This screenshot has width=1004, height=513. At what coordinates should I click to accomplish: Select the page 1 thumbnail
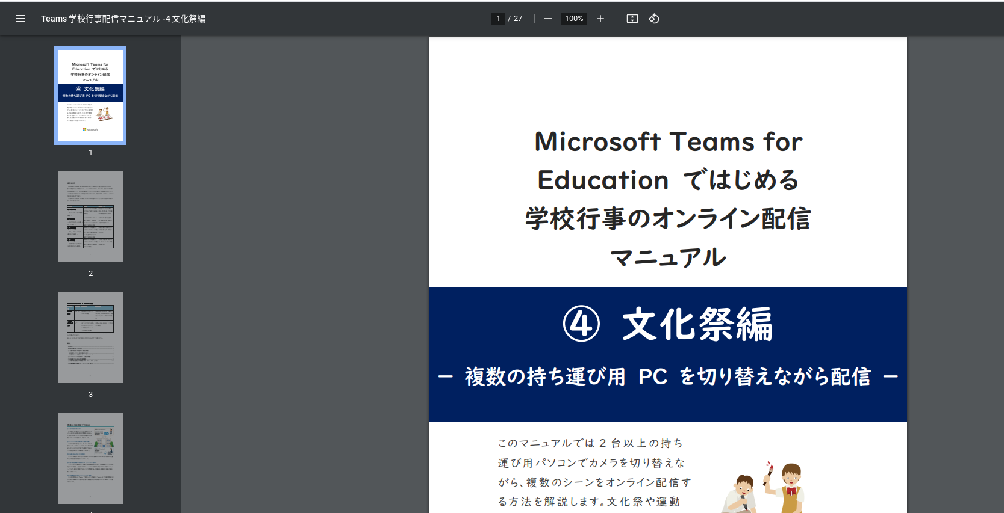[90, 96]
